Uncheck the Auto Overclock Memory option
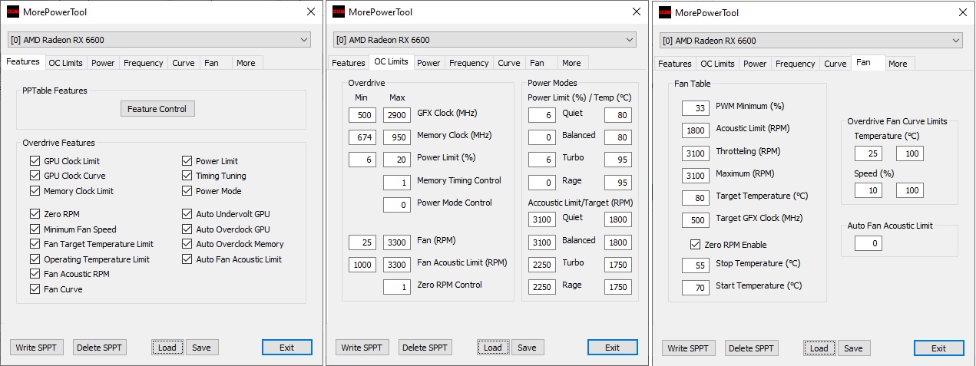976x366 pixels. pos(187,244)
